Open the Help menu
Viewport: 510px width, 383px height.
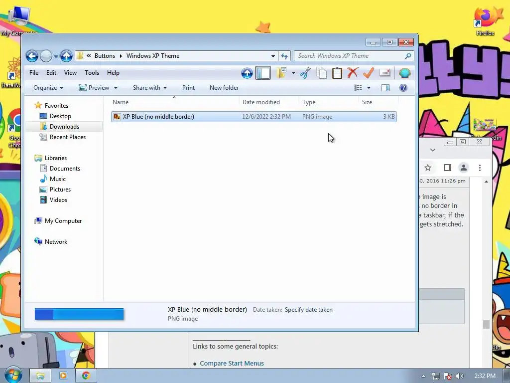click(x=113, y=73)
